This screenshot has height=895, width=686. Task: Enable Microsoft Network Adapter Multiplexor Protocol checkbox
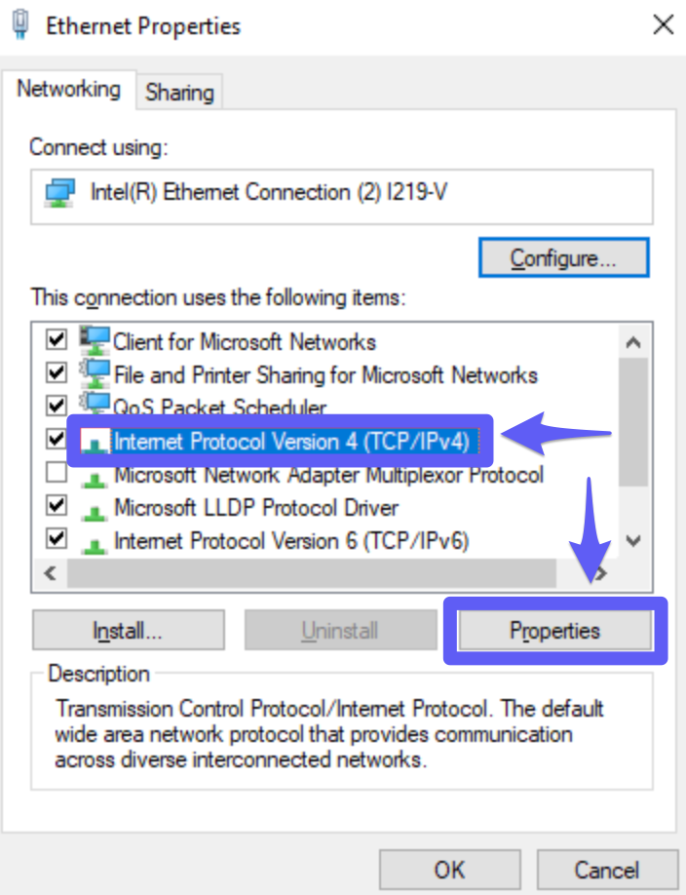click(56, 472)
